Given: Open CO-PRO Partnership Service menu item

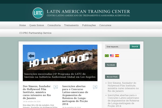Looking at the screenshot, I should click(x=35, y=33).
